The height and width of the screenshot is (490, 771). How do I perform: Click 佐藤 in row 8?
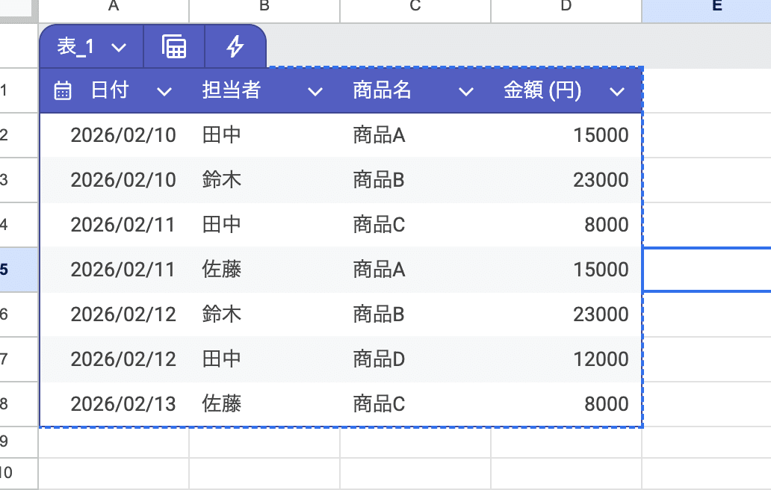point(221,404)
